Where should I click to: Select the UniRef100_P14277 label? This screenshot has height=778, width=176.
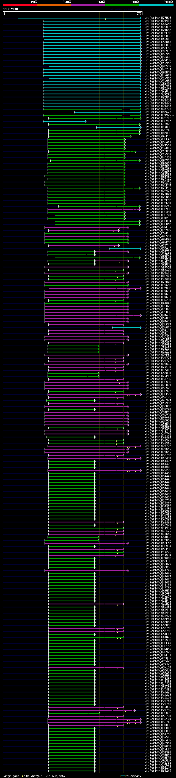pyautogui.click(x=158, y=692)
